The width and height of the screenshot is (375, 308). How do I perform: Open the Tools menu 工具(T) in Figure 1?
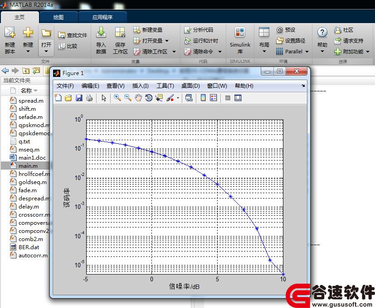click(x=165, y=86)
